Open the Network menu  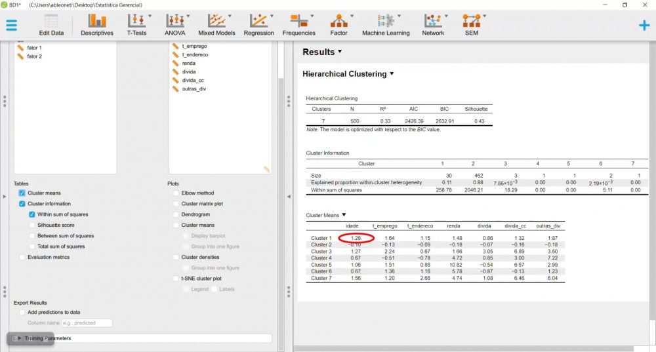tap(432, 25)
